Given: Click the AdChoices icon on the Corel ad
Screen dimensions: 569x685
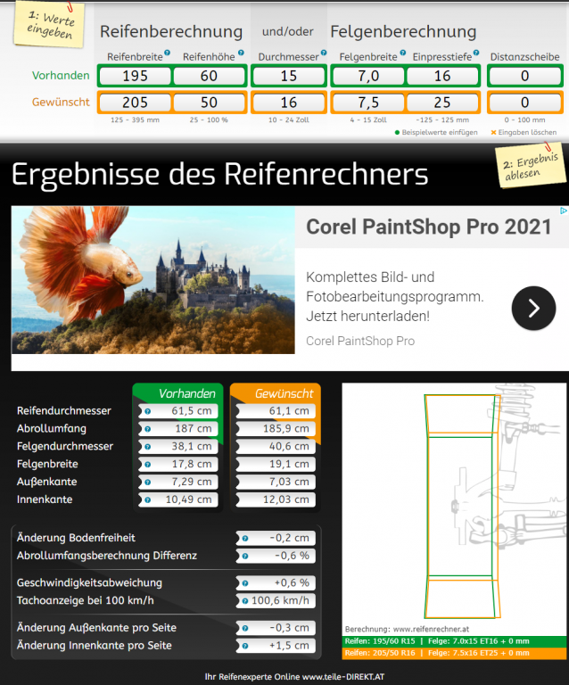Looking at the screenshot, I should 563,211.
